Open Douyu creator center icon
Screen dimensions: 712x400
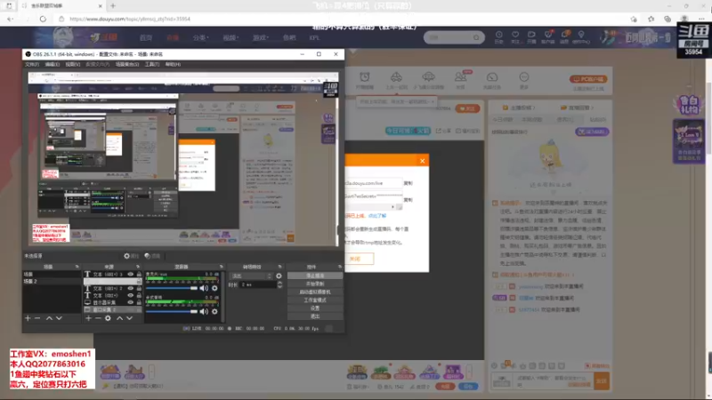[581, 36]
